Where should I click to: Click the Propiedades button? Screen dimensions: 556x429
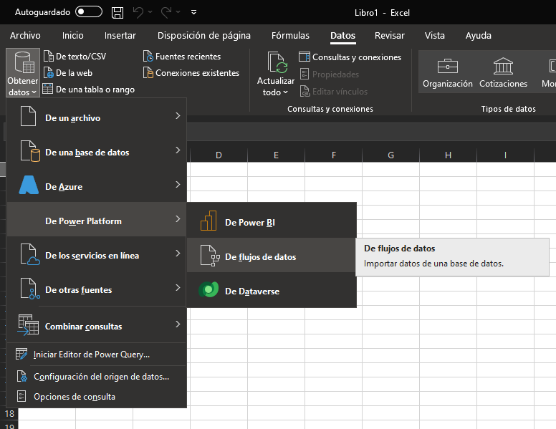tap(330, 74)
